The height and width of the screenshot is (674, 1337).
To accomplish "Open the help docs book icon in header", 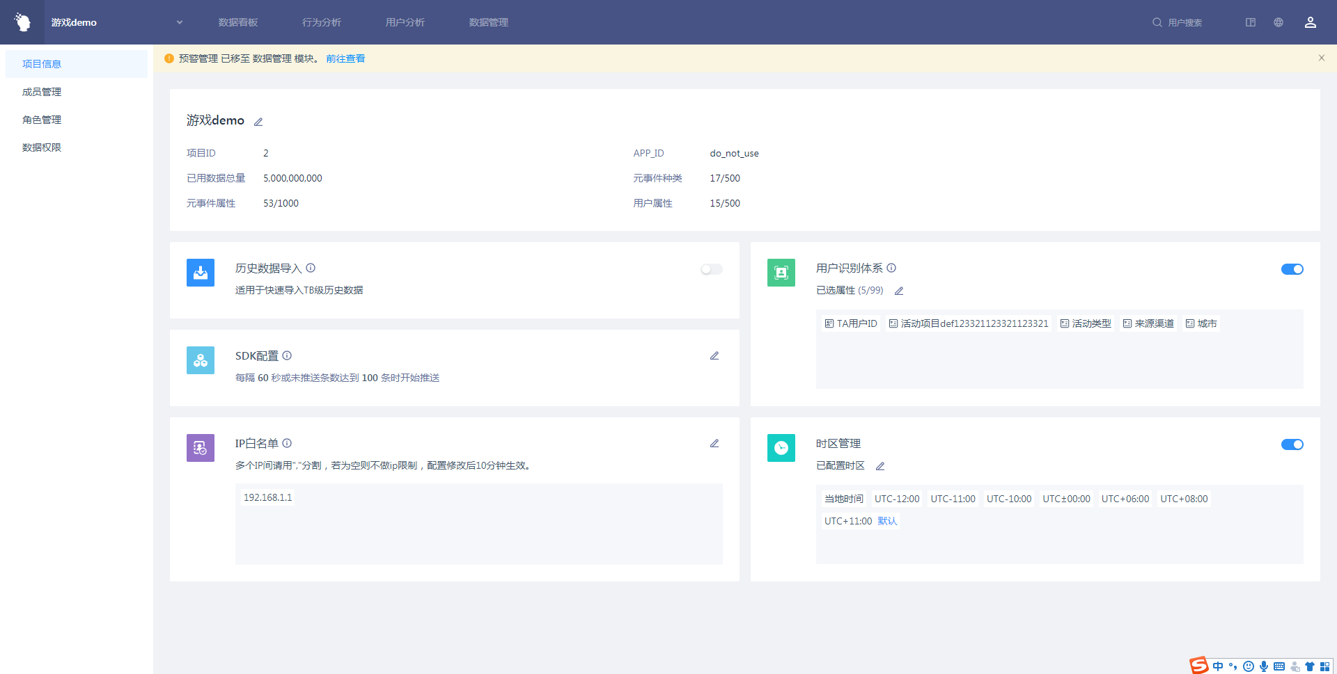I will coord(1251,22).
